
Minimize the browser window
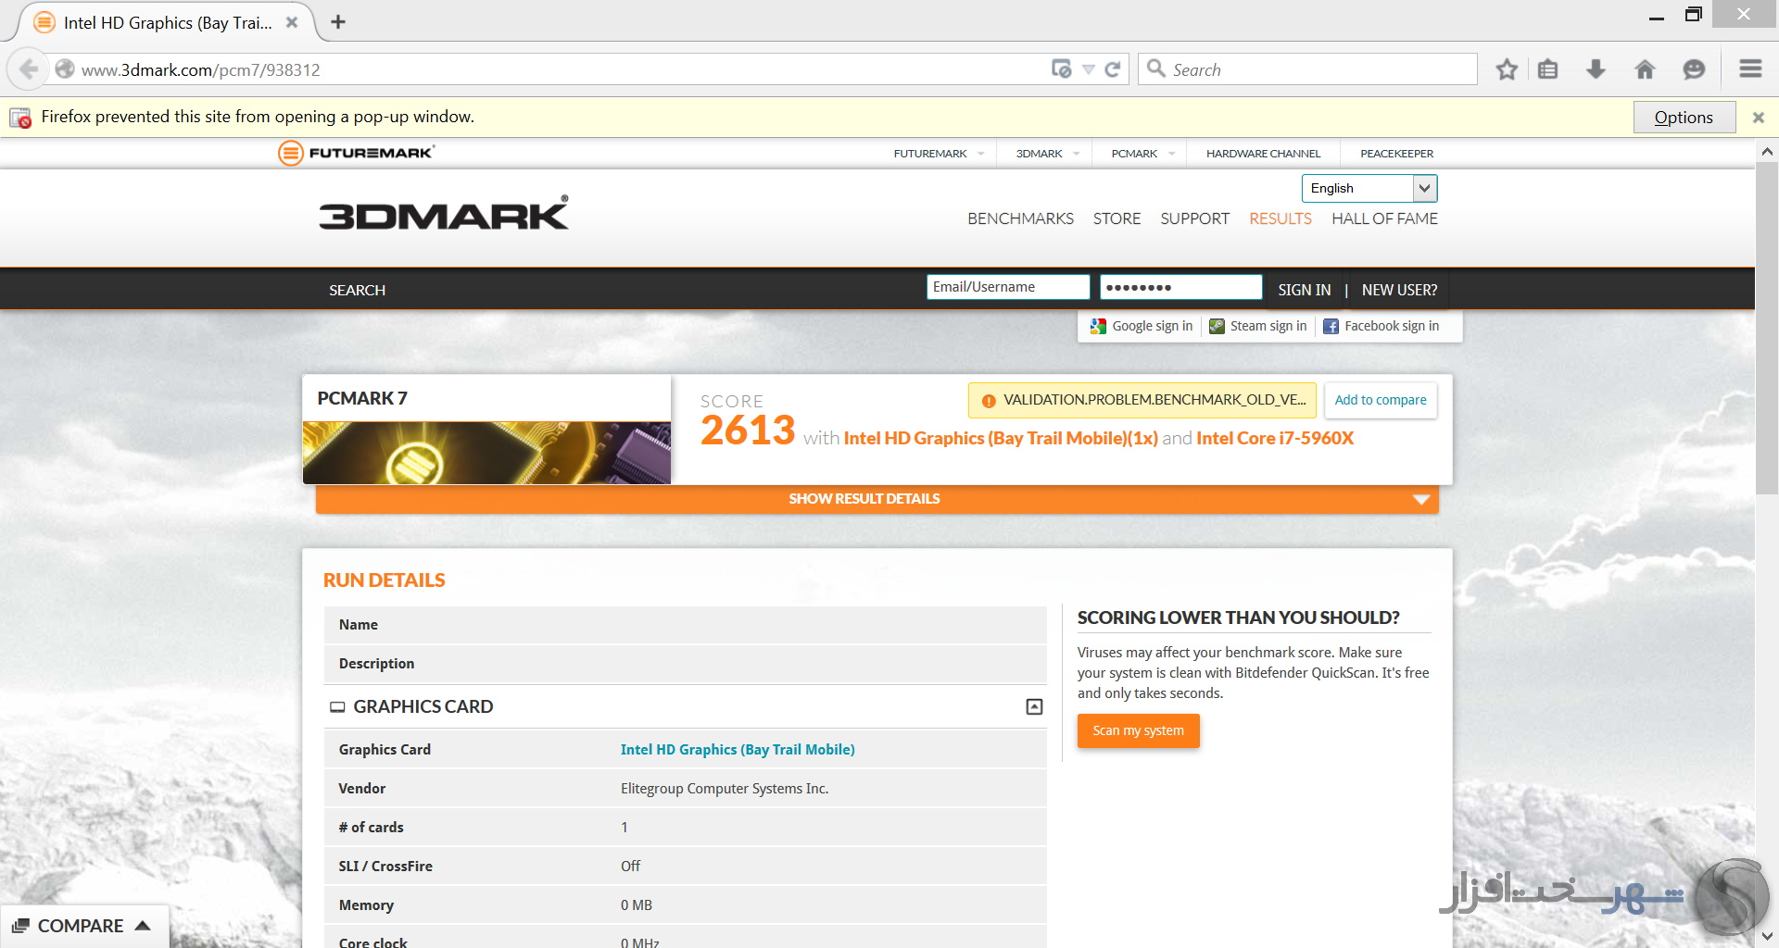1657,16
